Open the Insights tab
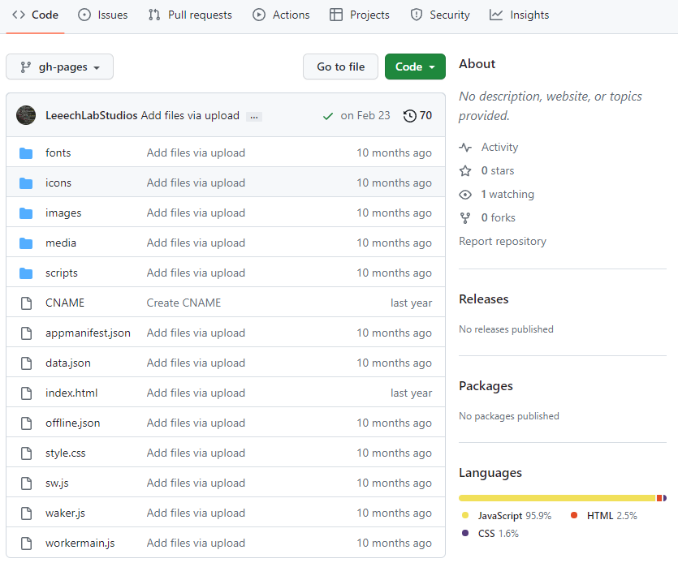 click(x=519, y=15)
